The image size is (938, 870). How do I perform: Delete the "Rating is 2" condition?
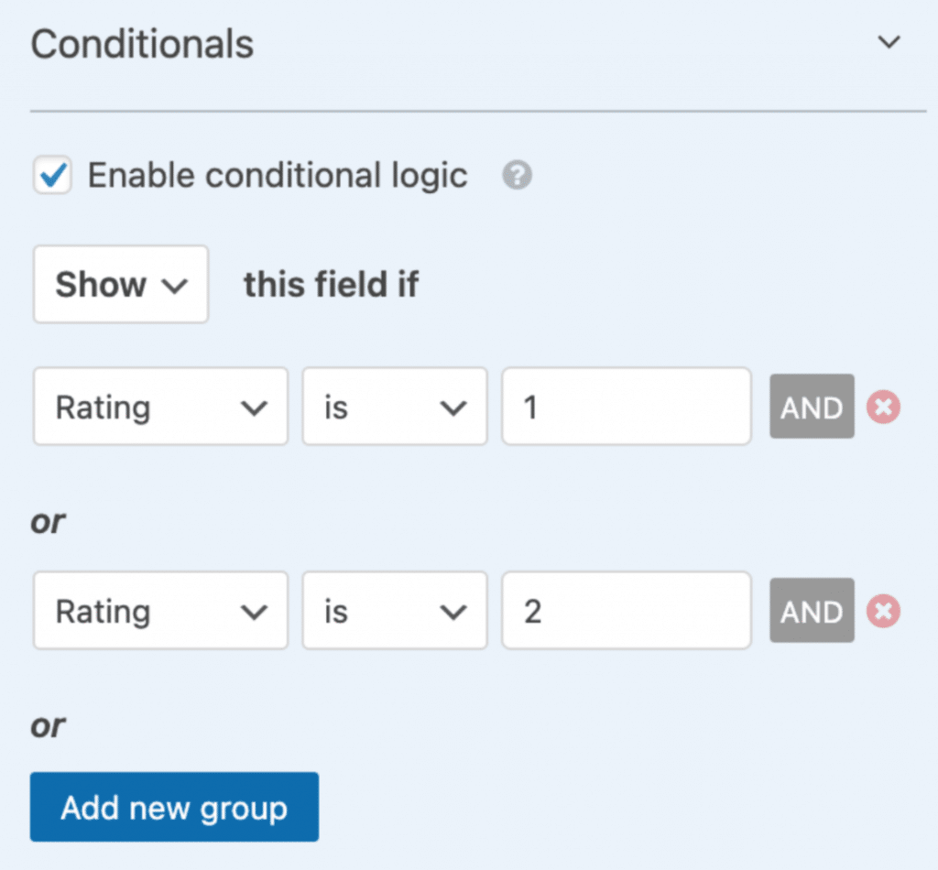(x=883, y=611)
